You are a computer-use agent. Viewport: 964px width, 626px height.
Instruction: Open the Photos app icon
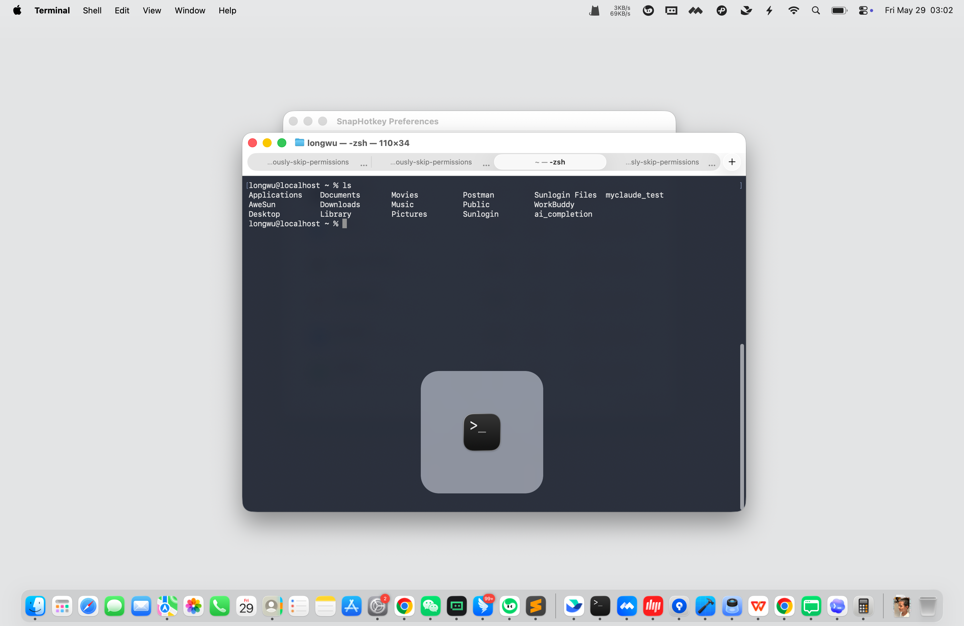194,606
